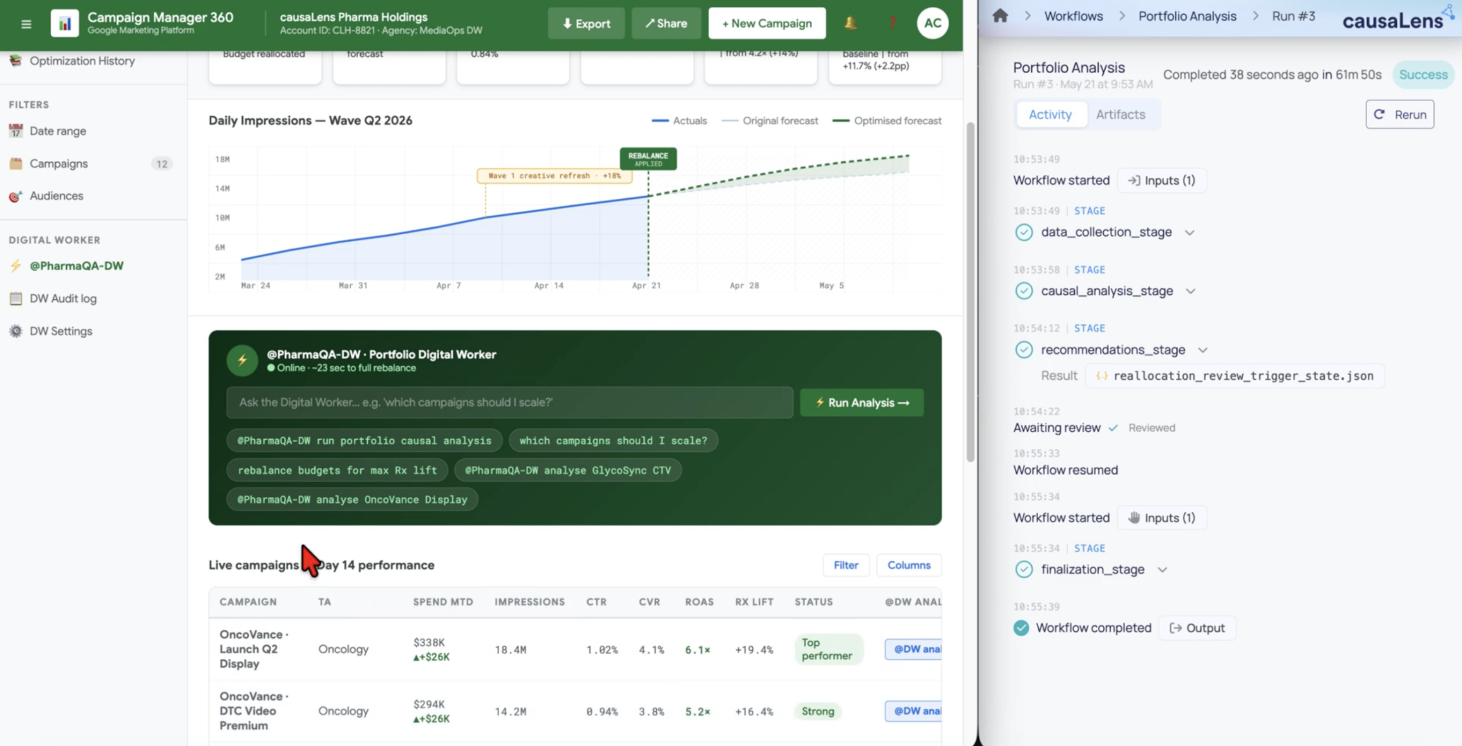1462x746 pixels.
Task: Select 'analyse OncoVance Display' suggestion chip
Action: pos(352,500)
